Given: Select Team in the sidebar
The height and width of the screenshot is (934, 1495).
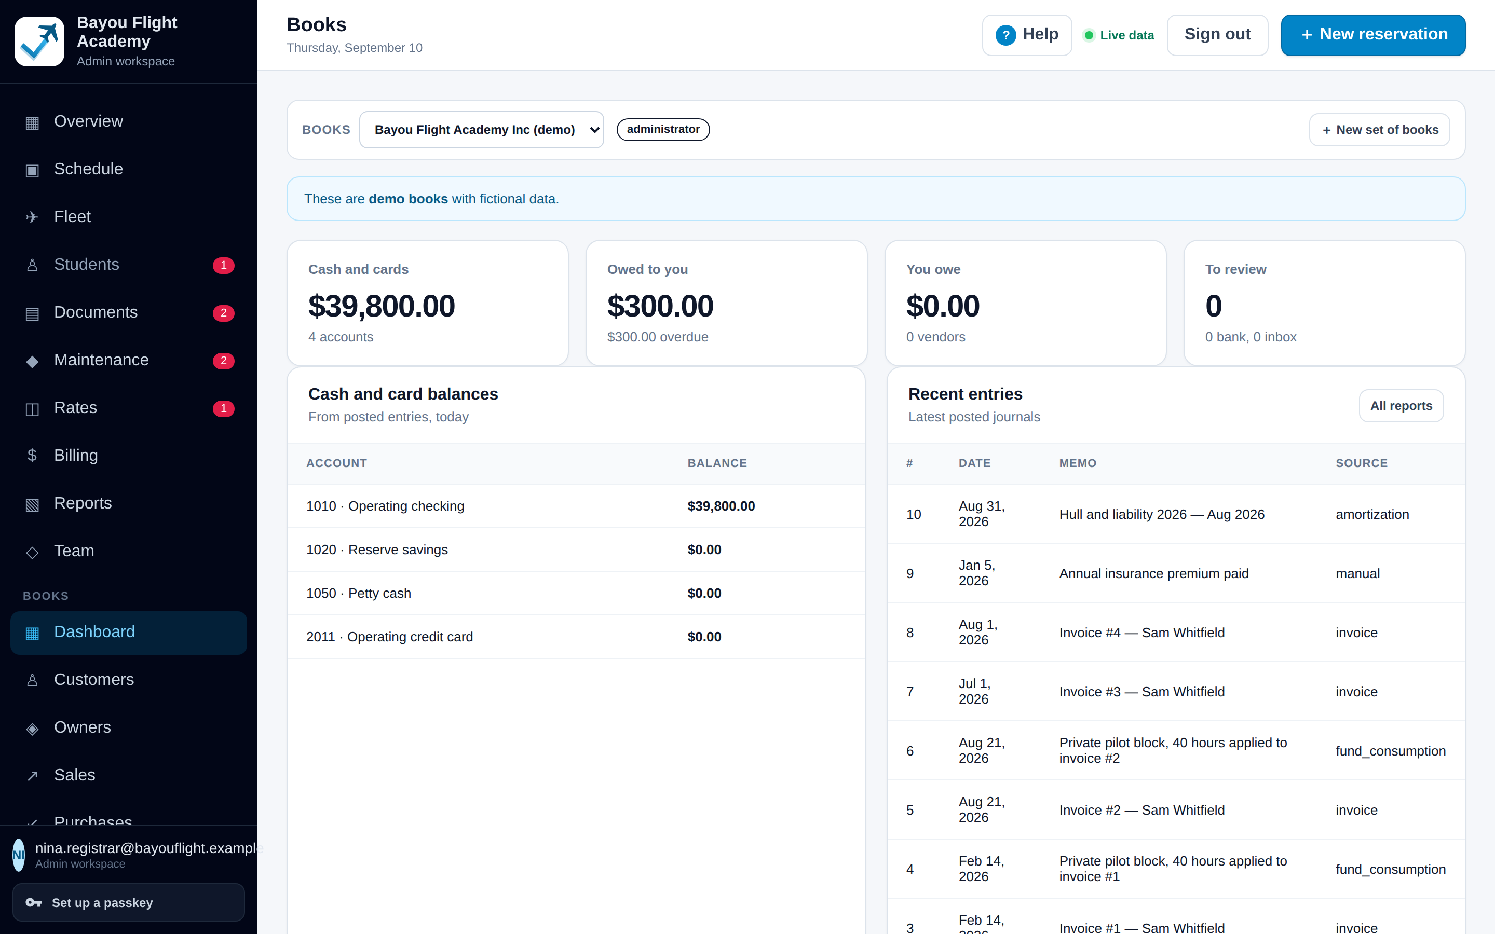Looking at the screenshot, I should click(x=129, y=551).
